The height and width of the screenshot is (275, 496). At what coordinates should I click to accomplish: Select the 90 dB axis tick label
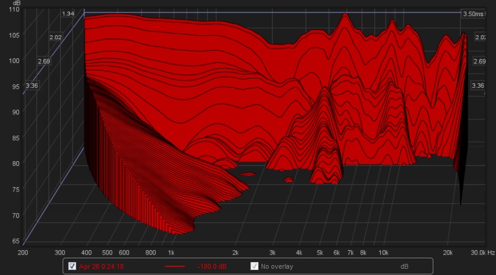tap(16, 112)
